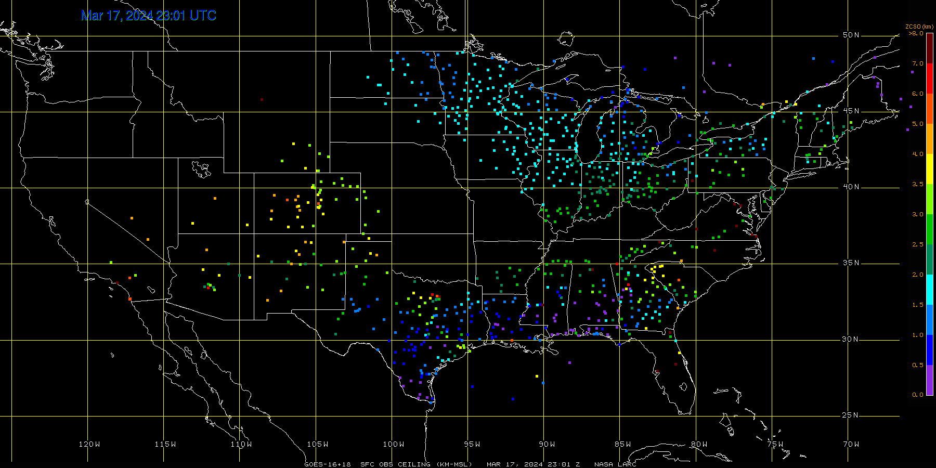Image resolution: width=936 pixels, height=468 pixels.
Task: Select the 1.0 color bar value
Action: pyautogui.click(x=918, y=335)
